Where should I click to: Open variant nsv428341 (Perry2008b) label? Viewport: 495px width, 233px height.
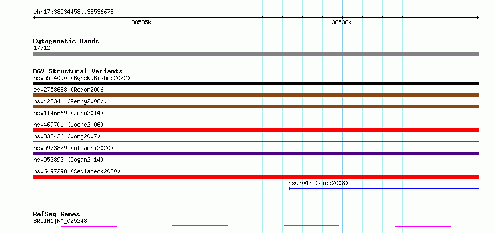coord(70,101)
